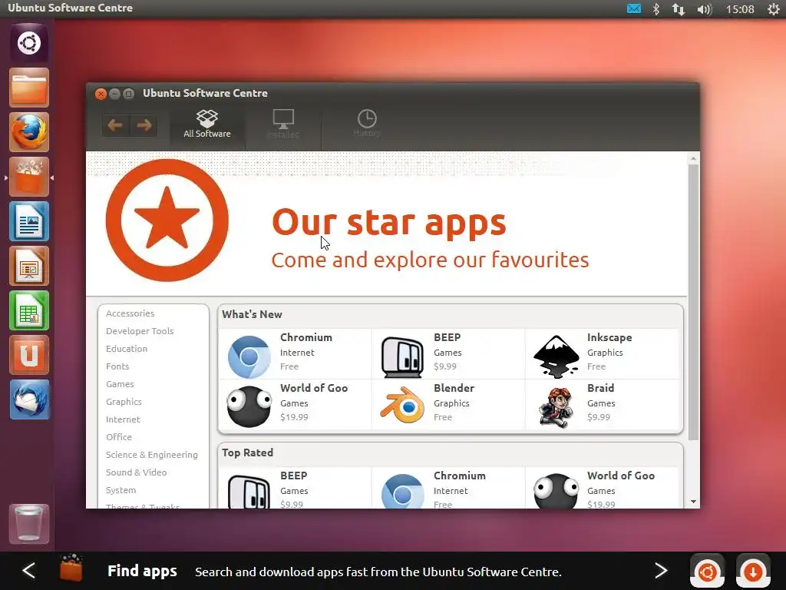This screenshot has height=590, width=786.
Task: Click the Inkscape title text
Action: click(609, 338)
